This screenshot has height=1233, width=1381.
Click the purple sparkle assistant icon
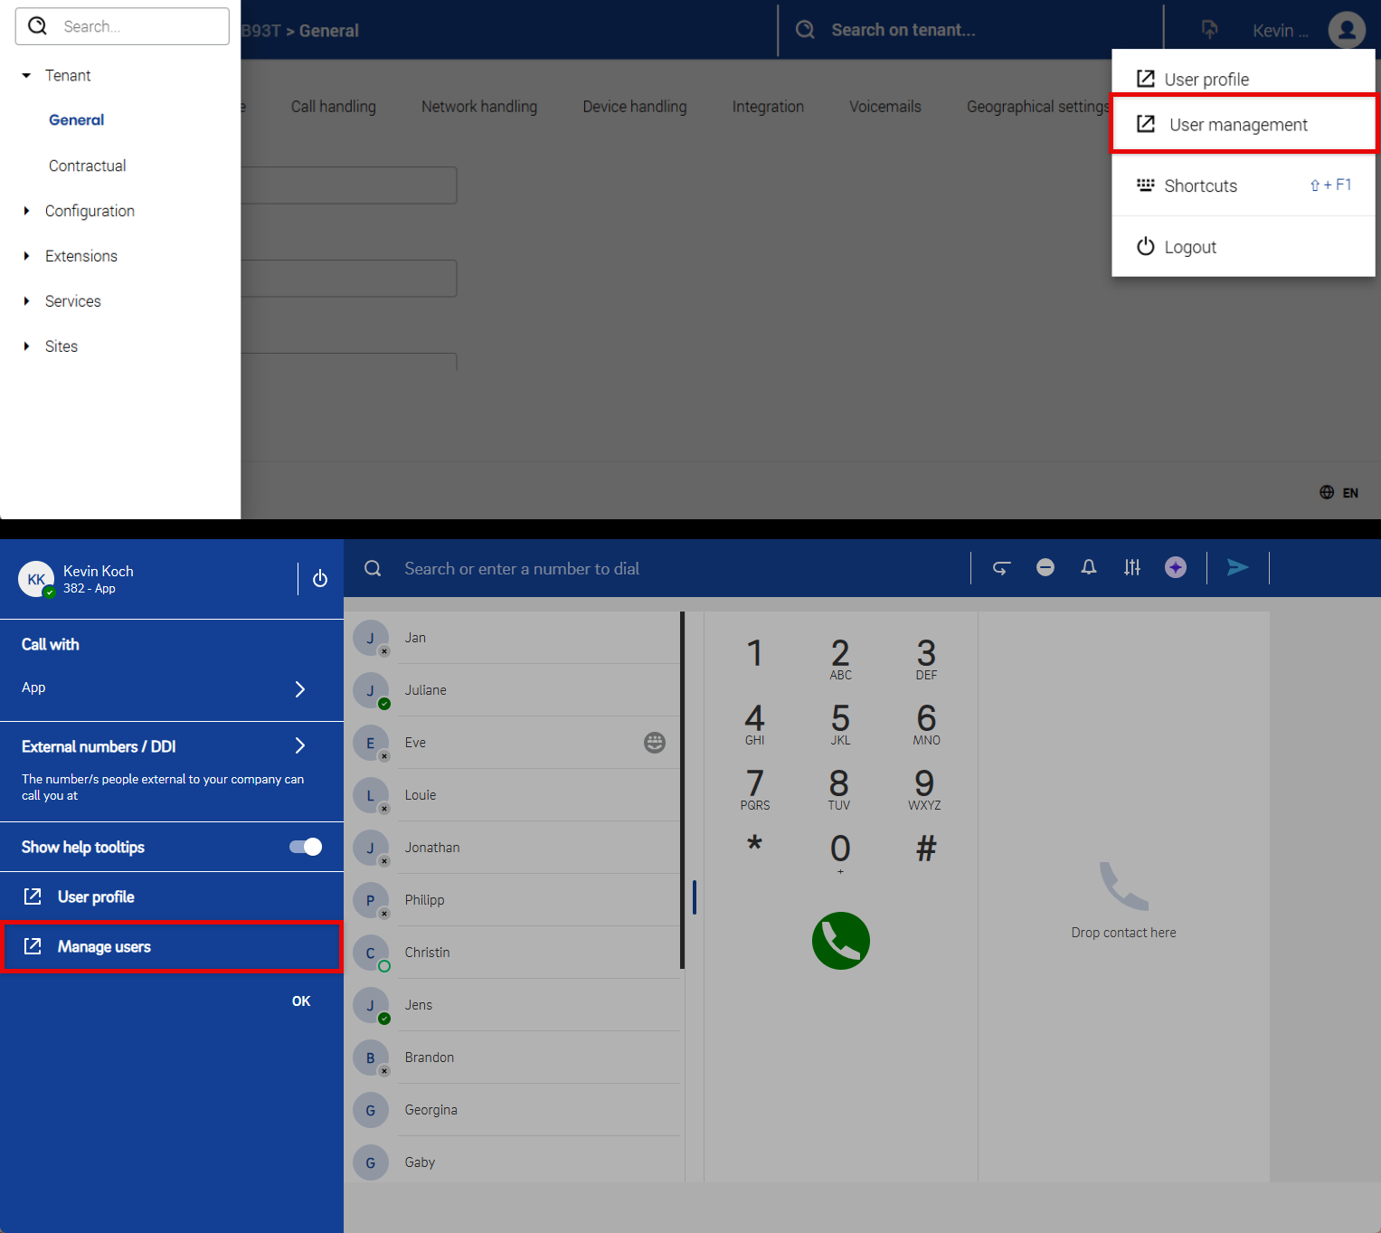[1176, 567]
